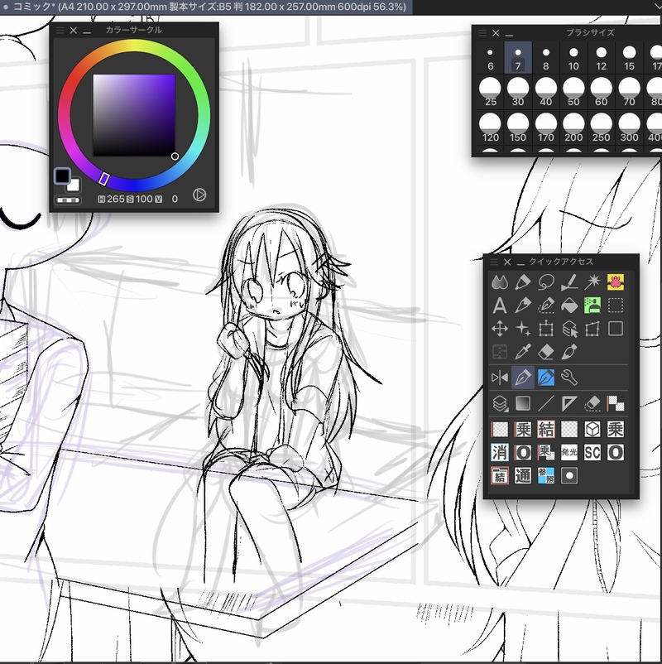Set brush size to 200
Image resolution: width=662 pixels, height=664 pixels.
[x=573, y=128]
